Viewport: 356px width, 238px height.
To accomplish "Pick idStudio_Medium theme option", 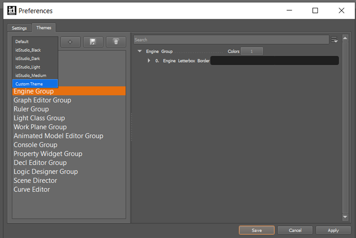I will coord(35,75).
